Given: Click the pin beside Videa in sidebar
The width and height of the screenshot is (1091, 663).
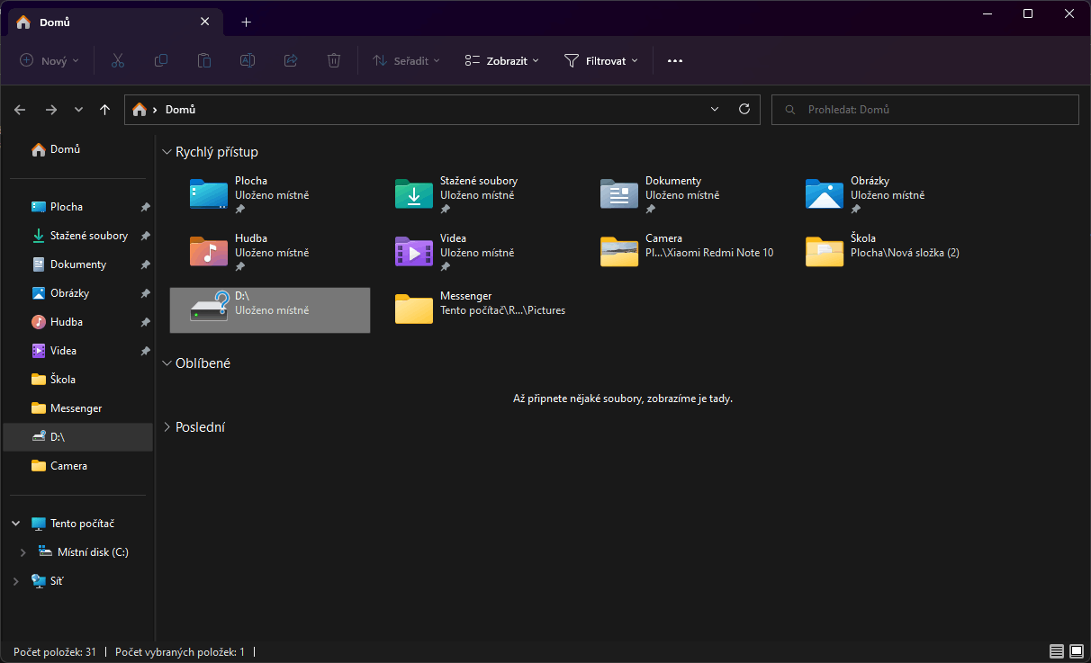Looking at the screenshot, I should [145, 351].
